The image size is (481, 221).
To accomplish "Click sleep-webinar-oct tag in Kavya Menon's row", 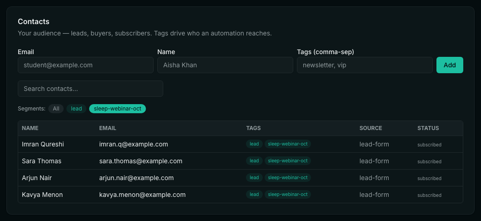I will click(x=288, y=195).
